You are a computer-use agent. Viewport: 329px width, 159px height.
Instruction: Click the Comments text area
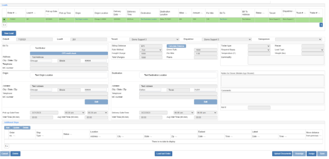click(273, 98)
